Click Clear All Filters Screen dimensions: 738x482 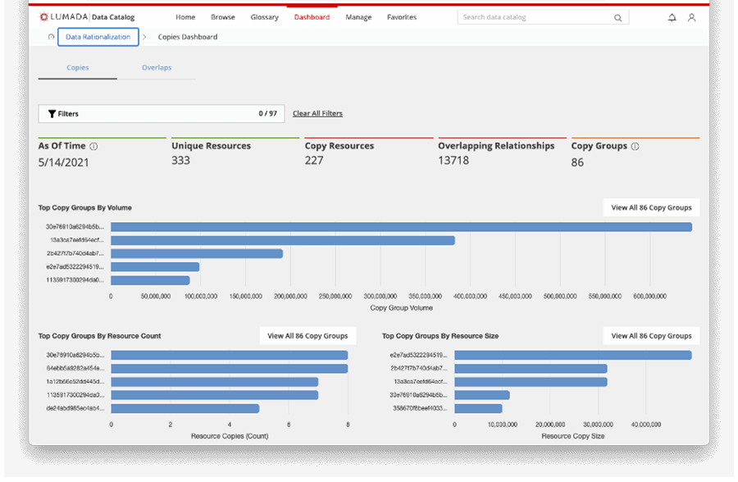pyautogui.click(x=318, y=113)
